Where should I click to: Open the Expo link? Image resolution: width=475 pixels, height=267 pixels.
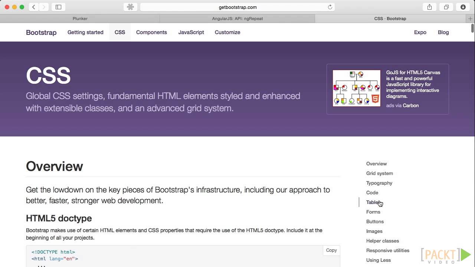point(420,32)
